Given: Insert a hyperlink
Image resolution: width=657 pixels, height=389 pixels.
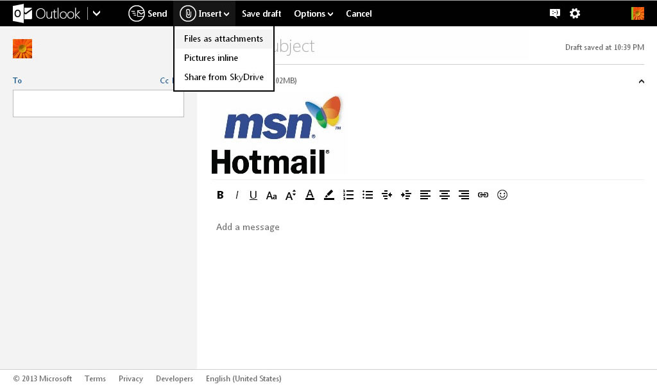Looking at the screenshot, I should click(483, 195).
